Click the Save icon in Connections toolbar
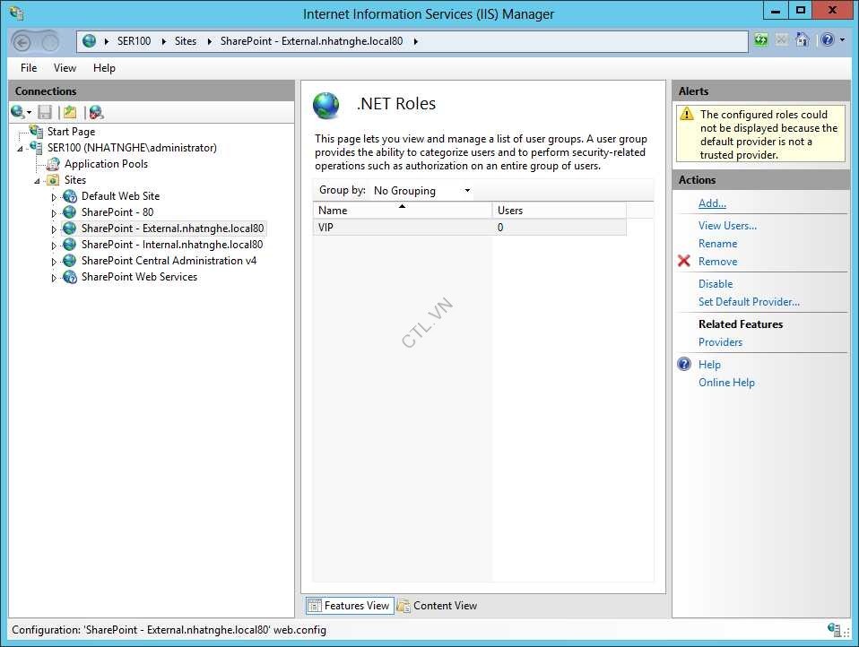The width and height of the screenshot is (859, 647). click(45, 112)
